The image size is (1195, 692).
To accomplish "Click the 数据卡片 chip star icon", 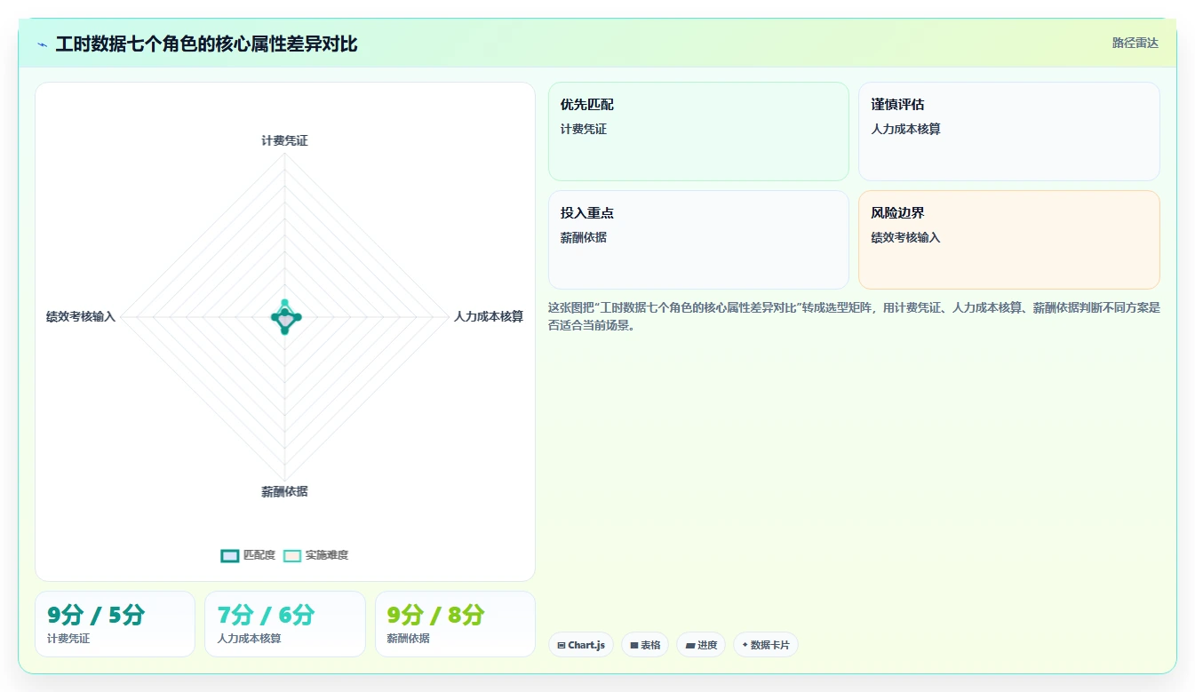I will tap(745, 645).
